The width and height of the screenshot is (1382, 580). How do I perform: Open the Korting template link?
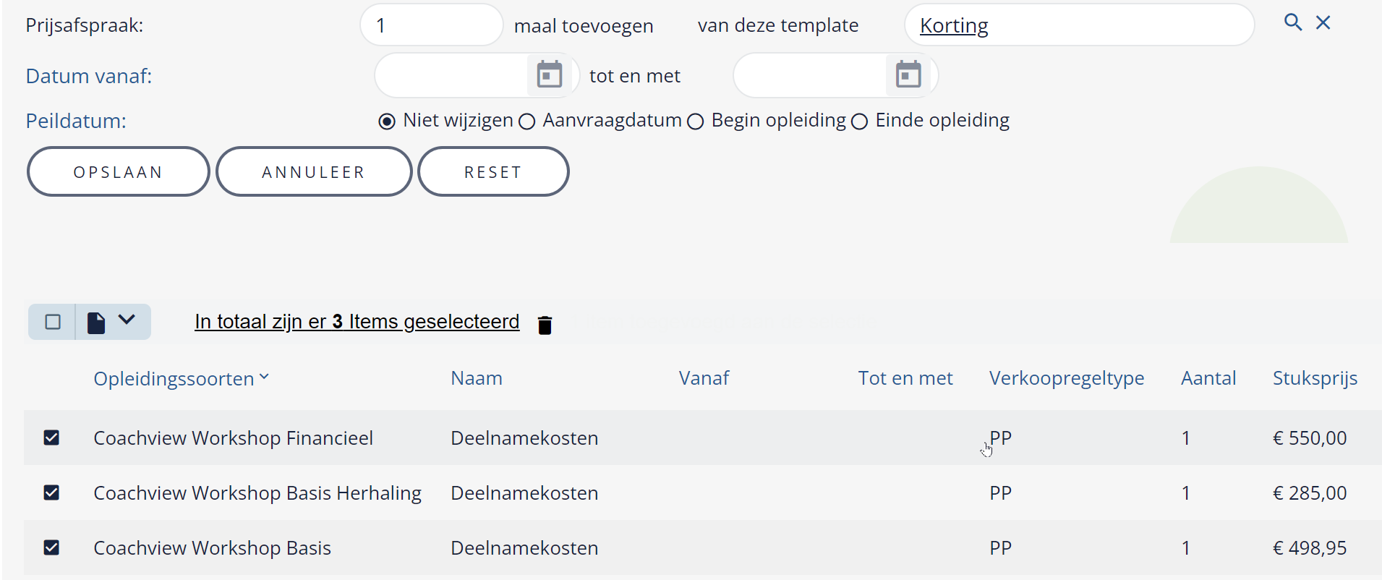coord(954,25)
